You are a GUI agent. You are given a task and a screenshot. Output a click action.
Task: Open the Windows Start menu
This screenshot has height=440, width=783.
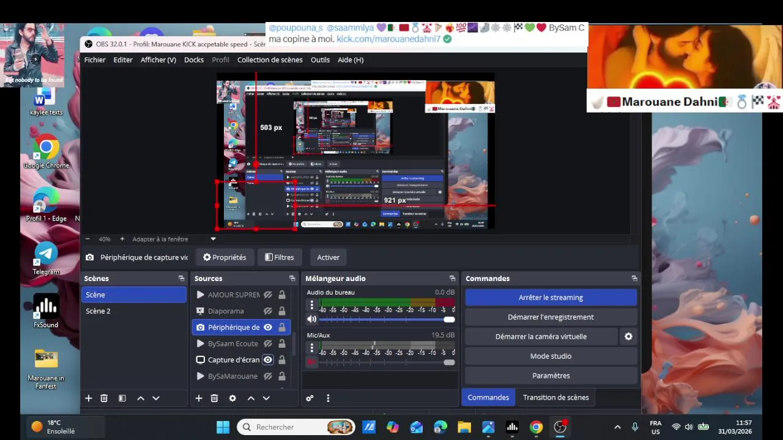click(223, 427)
